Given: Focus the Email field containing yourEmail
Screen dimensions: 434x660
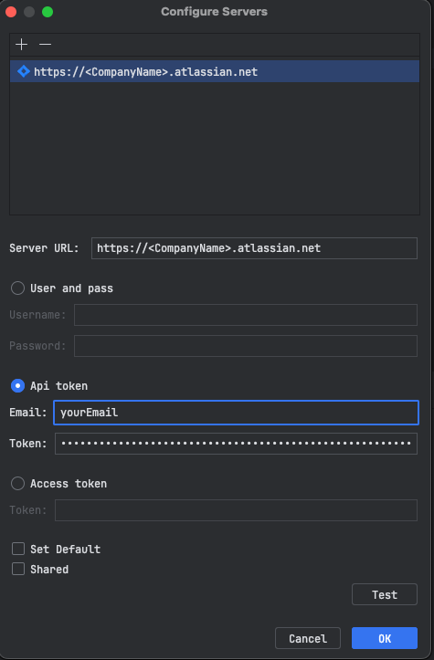Looking at the screenshot, I should point(236,413).
